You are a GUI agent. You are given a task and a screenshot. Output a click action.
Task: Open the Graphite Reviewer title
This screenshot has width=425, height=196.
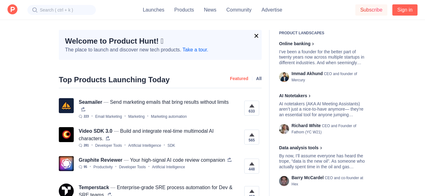(100, 160)
